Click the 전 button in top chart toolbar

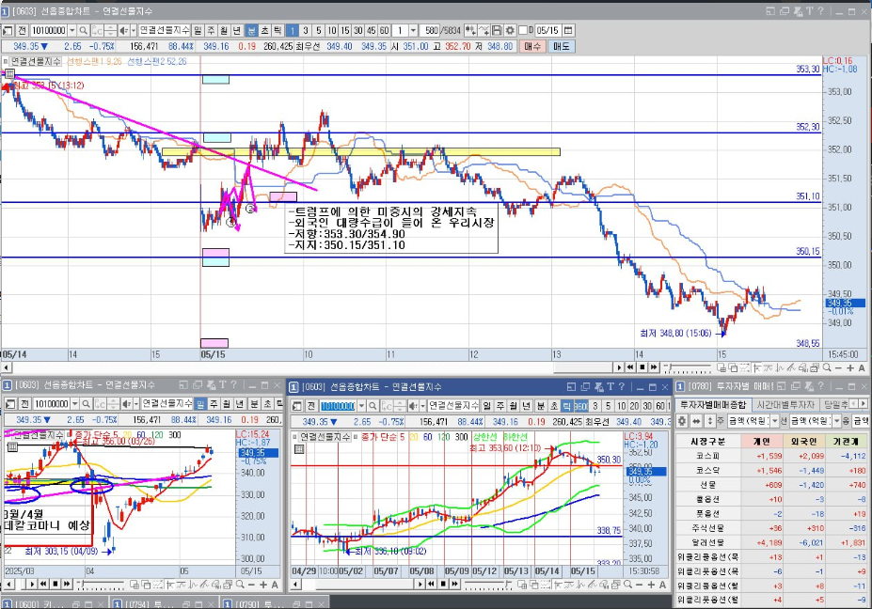(22, 31)
